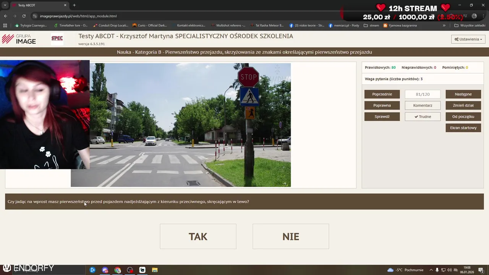This screenshot has width=489, height=275.
Task: Return to Ekran startowy
Action: coord(463,128)
